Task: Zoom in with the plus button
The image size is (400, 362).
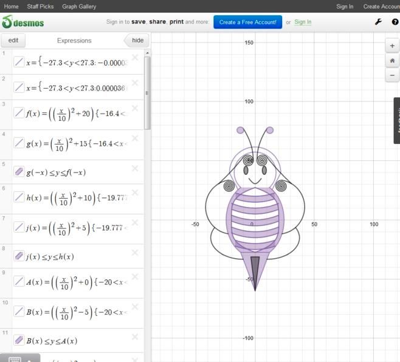Action: coord(392,46)
